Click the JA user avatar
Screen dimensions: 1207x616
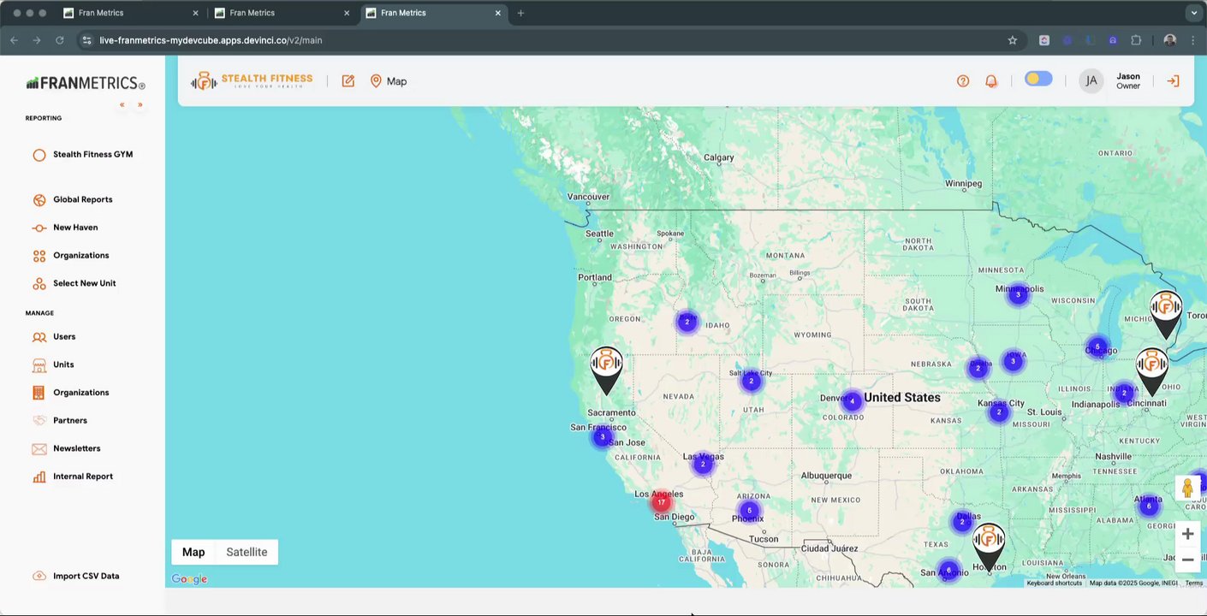[1091, 81]
